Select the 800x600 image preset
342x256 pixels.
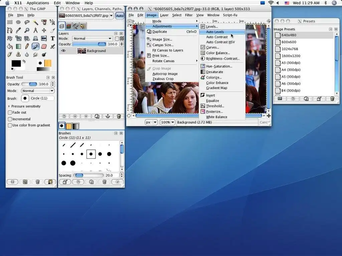pyautogui.click(x=289, y=42)
